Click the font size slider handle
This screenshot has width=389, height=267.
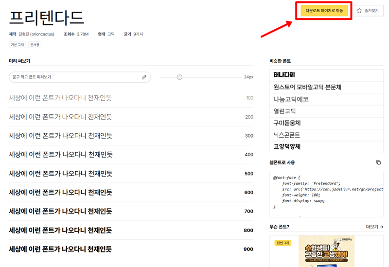coord(179,77)
